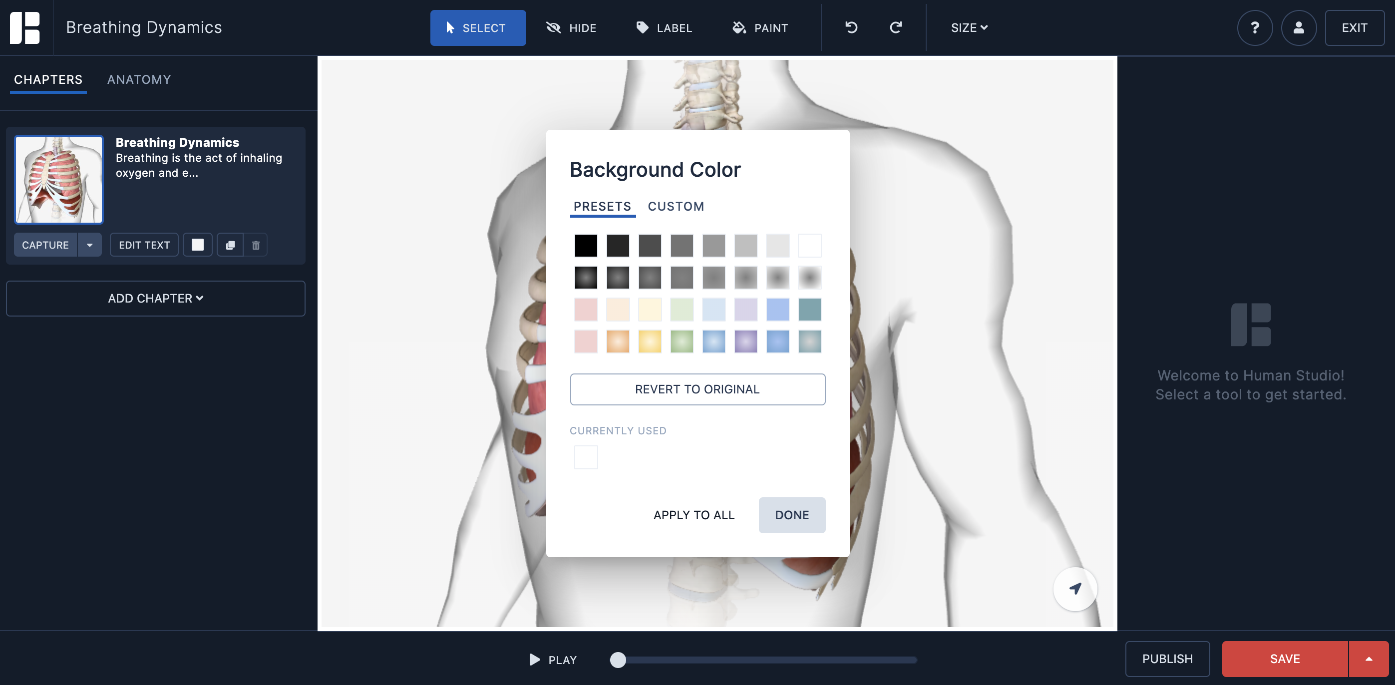
Task: Select the SELECT tool in toolbar
Action: tap(477, 27)
